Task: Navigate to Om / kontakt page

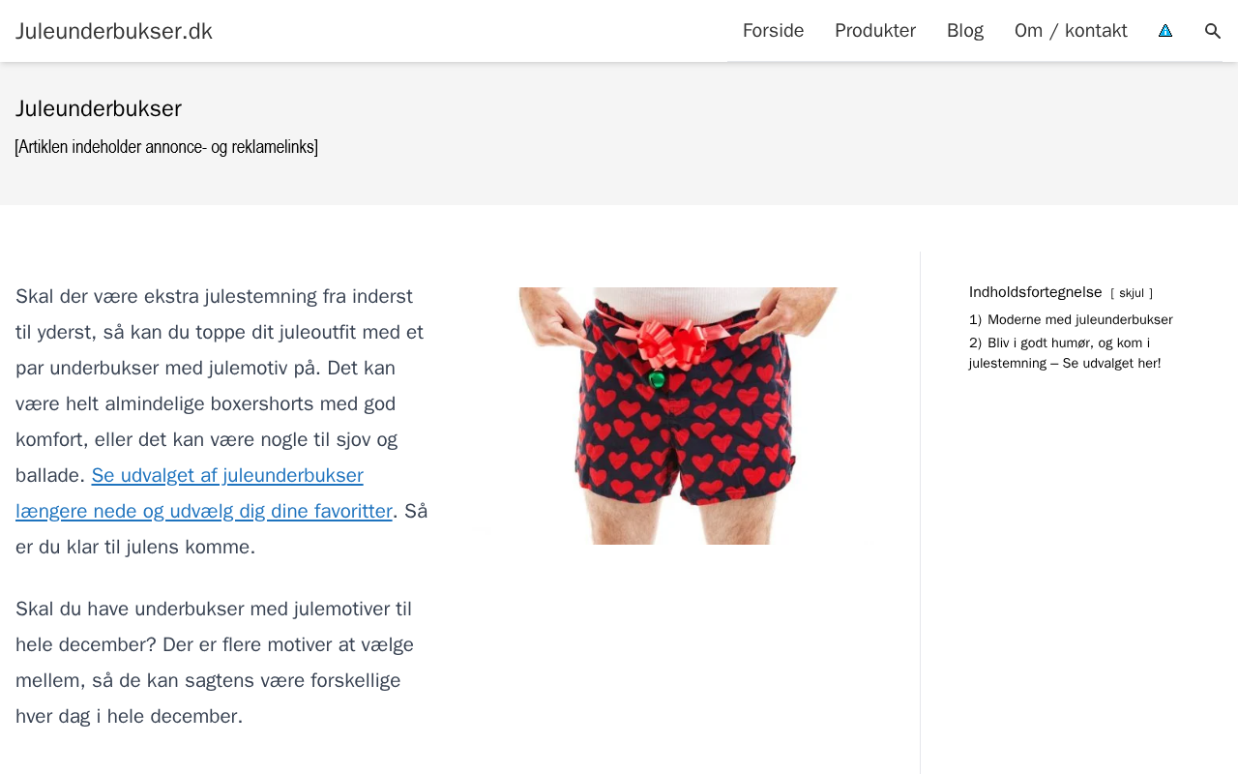Action: click(1071, 31)
